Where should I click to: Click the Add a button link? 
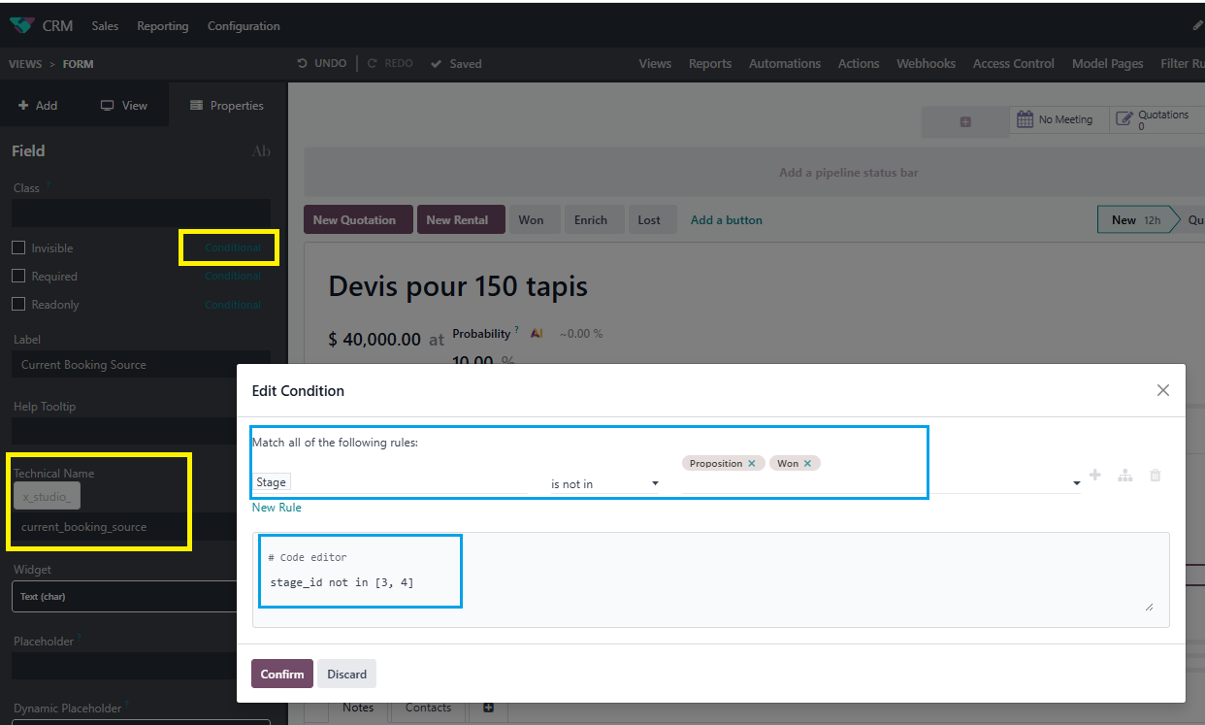(x=727, y=219)
